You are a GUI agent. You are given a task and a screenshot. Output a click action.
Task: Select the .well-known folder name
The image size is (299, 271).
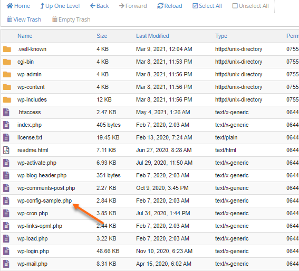pos(32,49)
